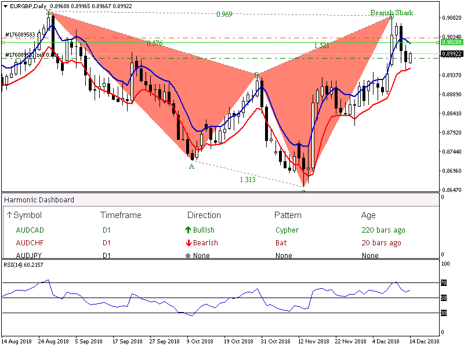This screenshot has height=348, width=464.
Task: Click the Bullish direction text
Action: 204,230
